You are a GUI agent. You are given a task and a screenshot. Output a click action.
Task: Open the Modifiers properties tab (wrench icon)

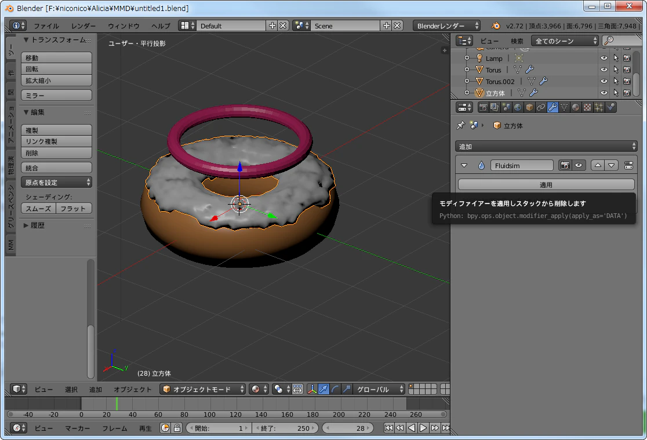click(553, 108)
